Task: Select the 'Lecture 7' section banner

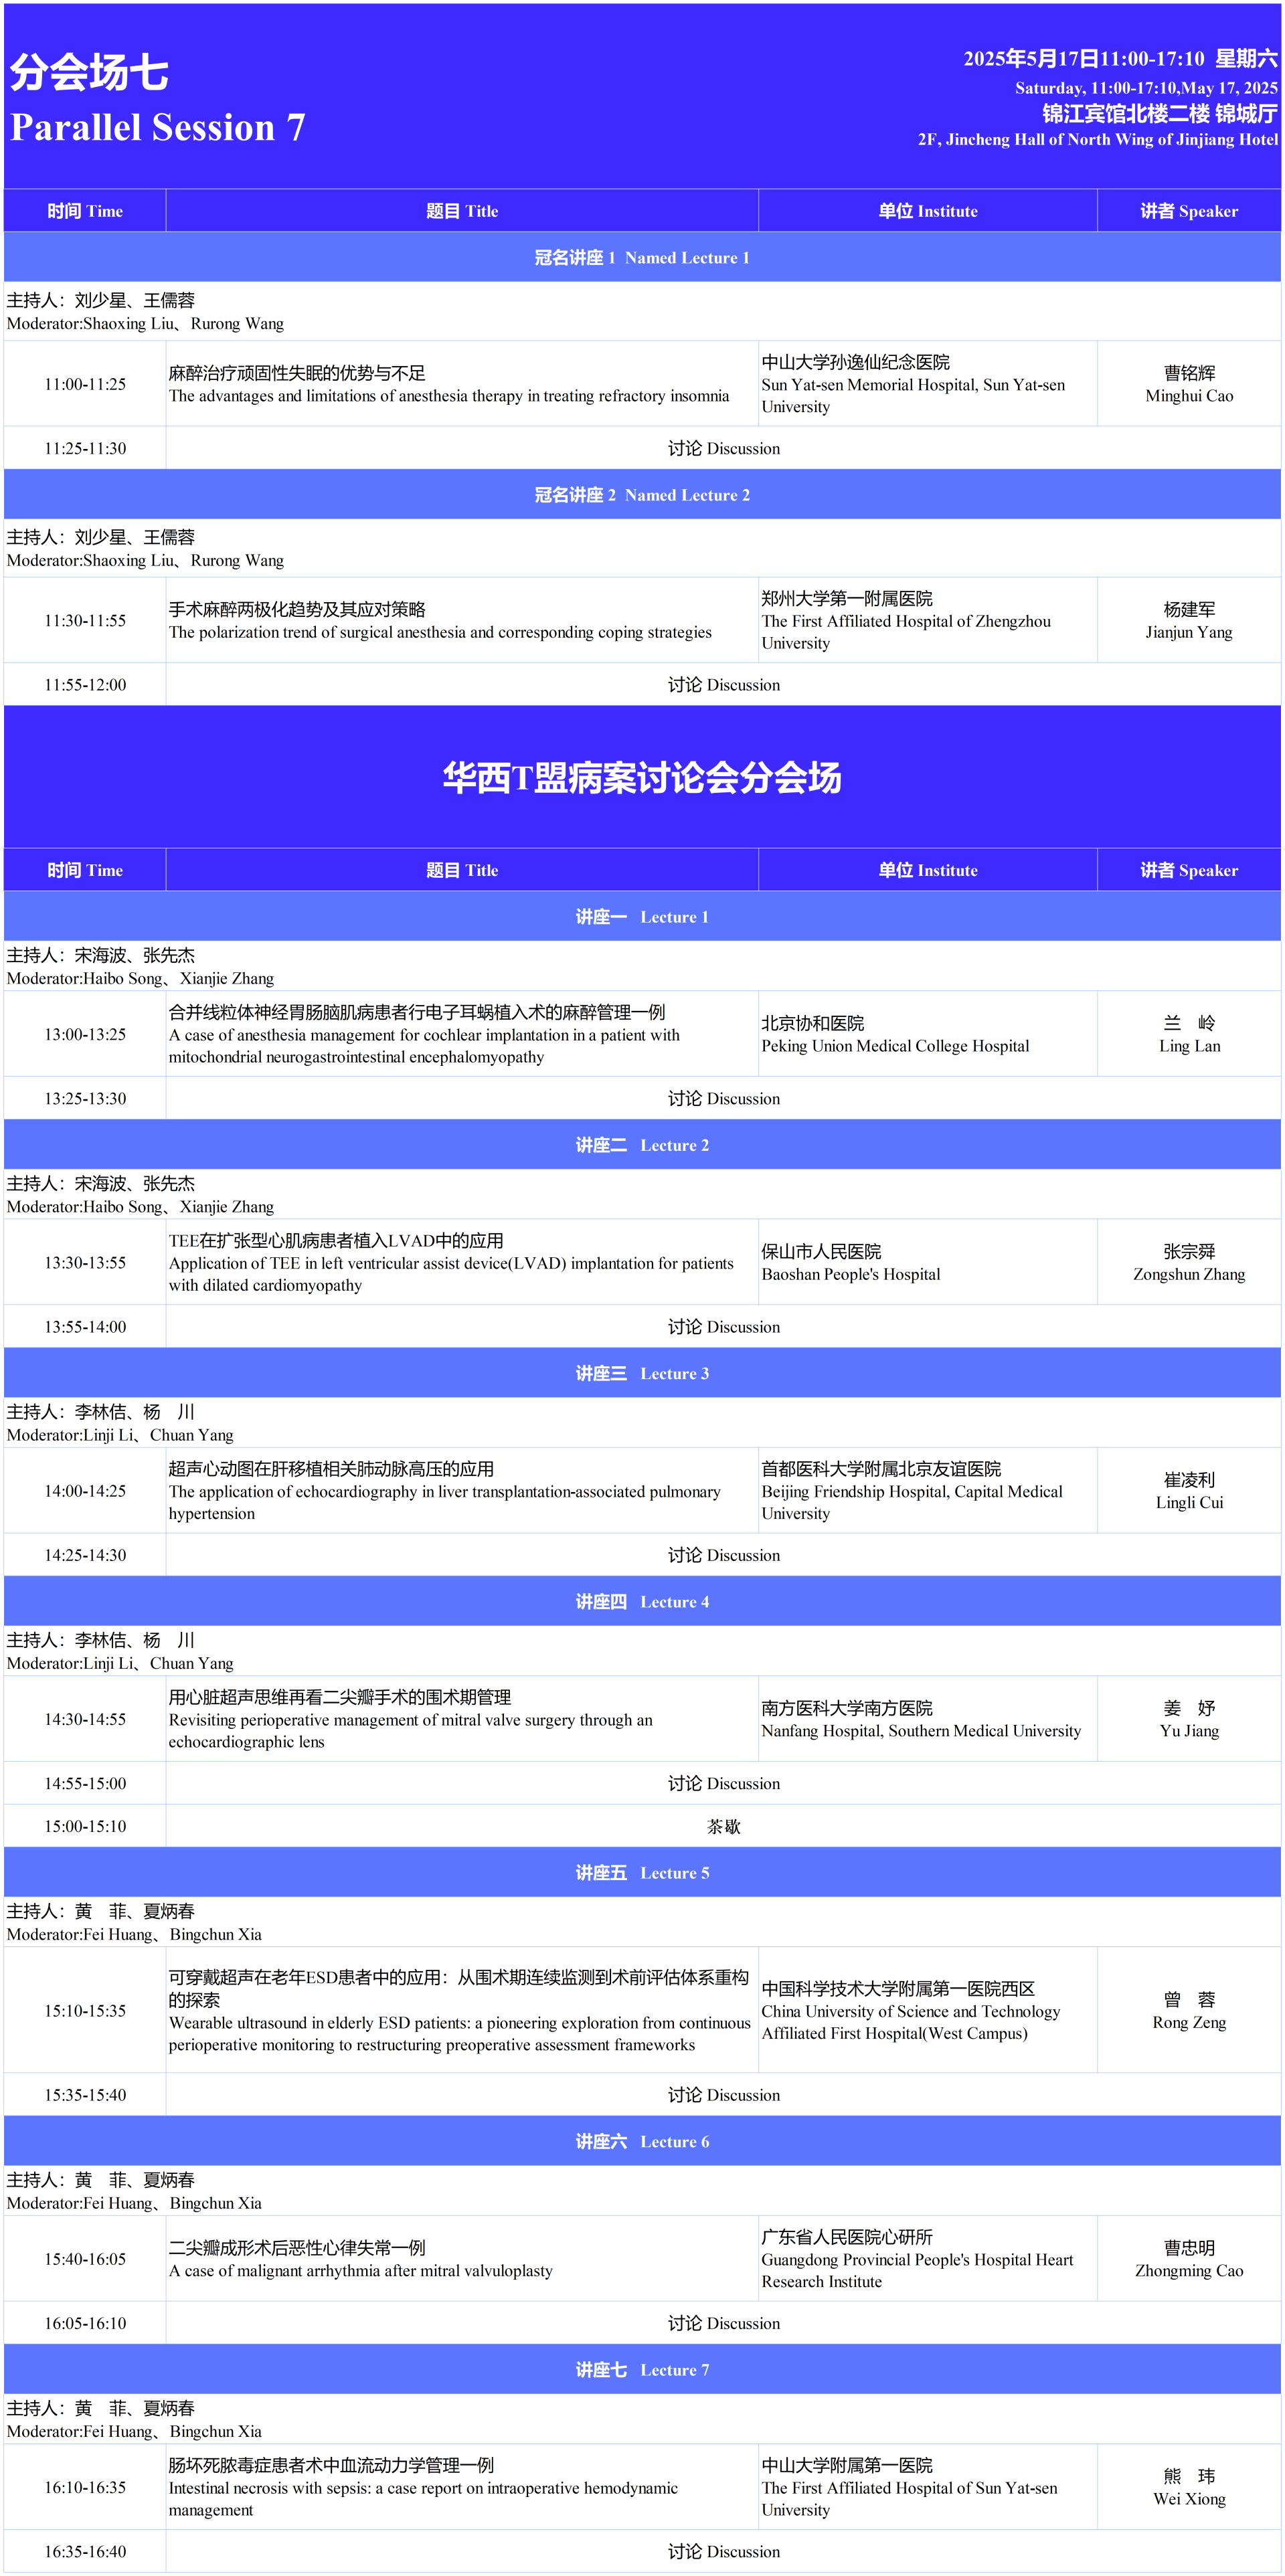Action: pyautogui.click(x=642, y=2369)
